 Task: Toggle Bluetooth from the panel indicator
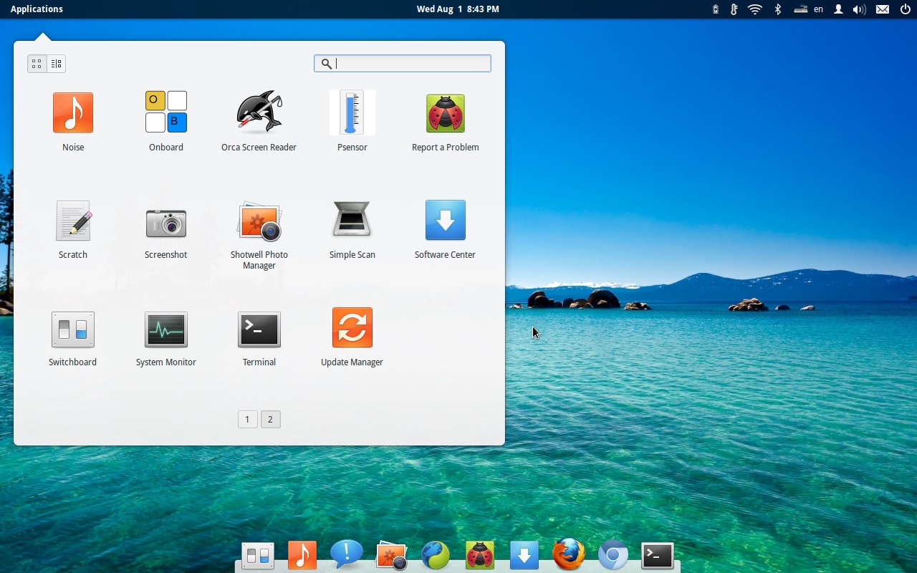click(778, 9)
